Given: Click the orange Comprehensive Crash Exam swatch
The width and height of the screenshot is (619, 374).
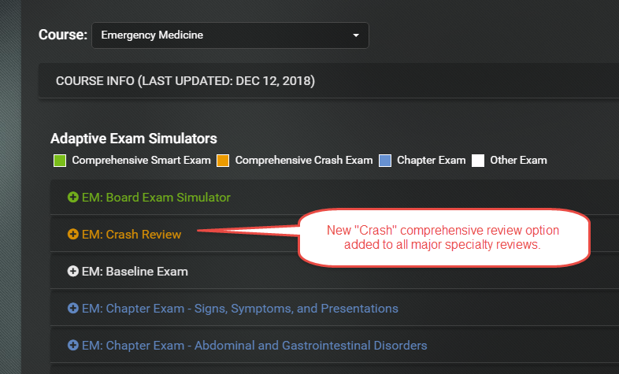Looking at the screenshot, I should [x=223, y=161].
